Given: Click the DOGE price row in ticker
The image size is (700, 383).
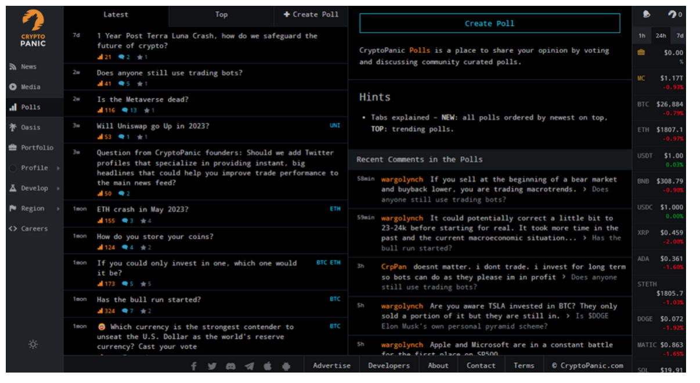Looking at the screenshot, I should (x=659, y=323).
